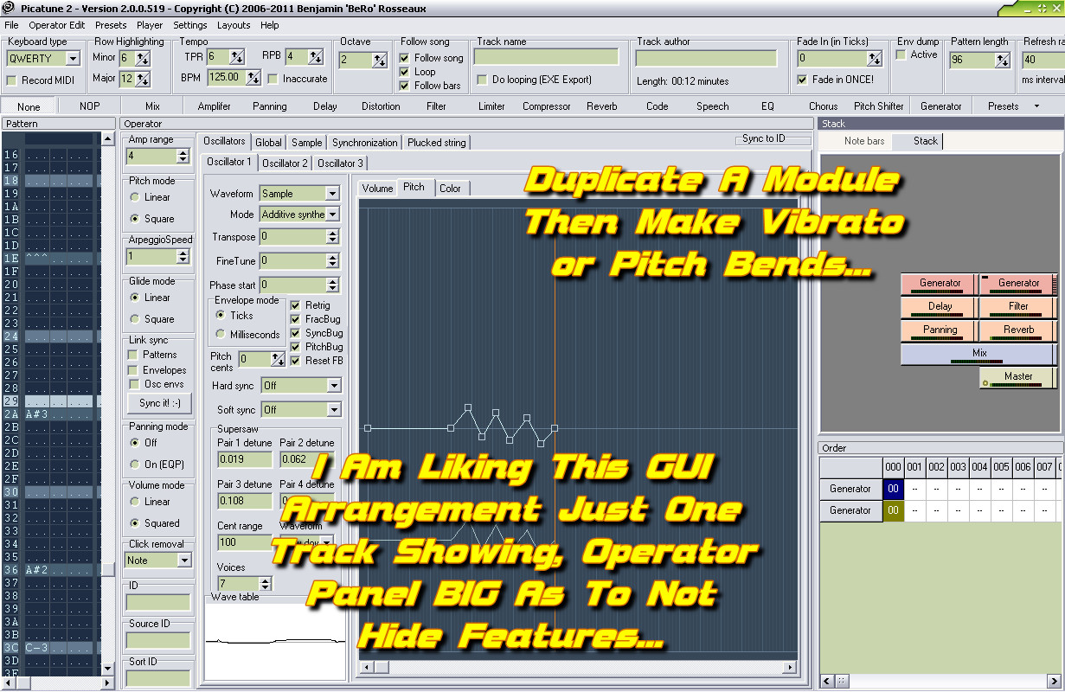Toggle the Fade in ONCE! checkbox
1065x692 pixels.
(x=803, y=80)
